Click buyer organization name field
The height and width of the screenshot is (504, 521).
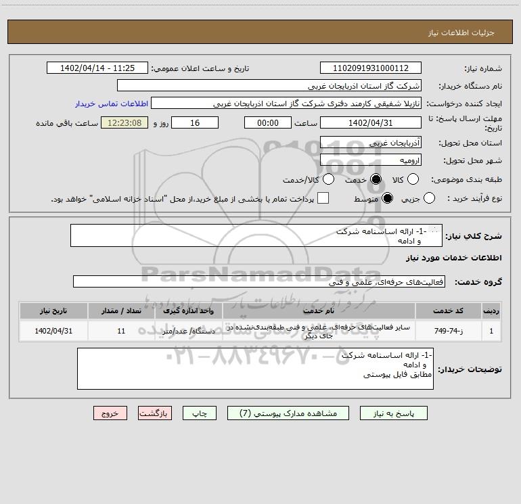pyautogui.click(x=269, y=86)
